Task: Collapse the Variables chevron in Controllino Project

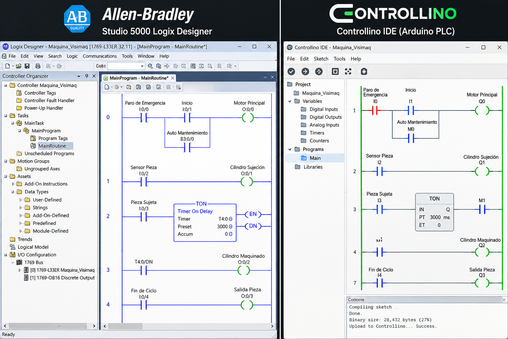Action: click(290, 101)
